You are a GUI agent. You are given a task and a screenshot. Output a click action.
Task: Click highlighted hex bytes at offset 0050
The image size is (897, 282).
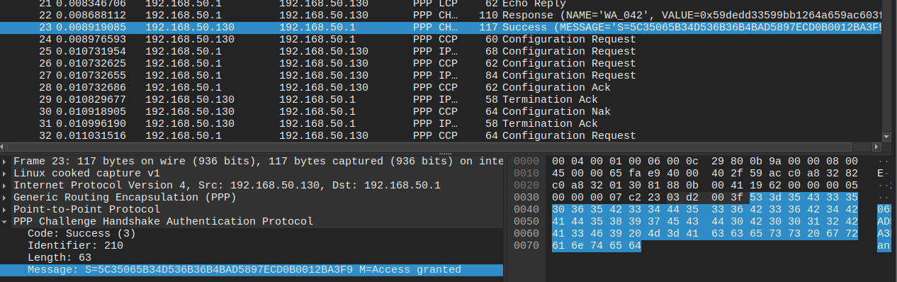click(x=705, y=221)
